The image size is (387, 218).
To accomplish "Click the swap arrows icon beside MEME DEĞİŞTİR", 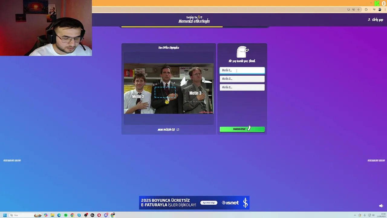I will coord(178,130).
